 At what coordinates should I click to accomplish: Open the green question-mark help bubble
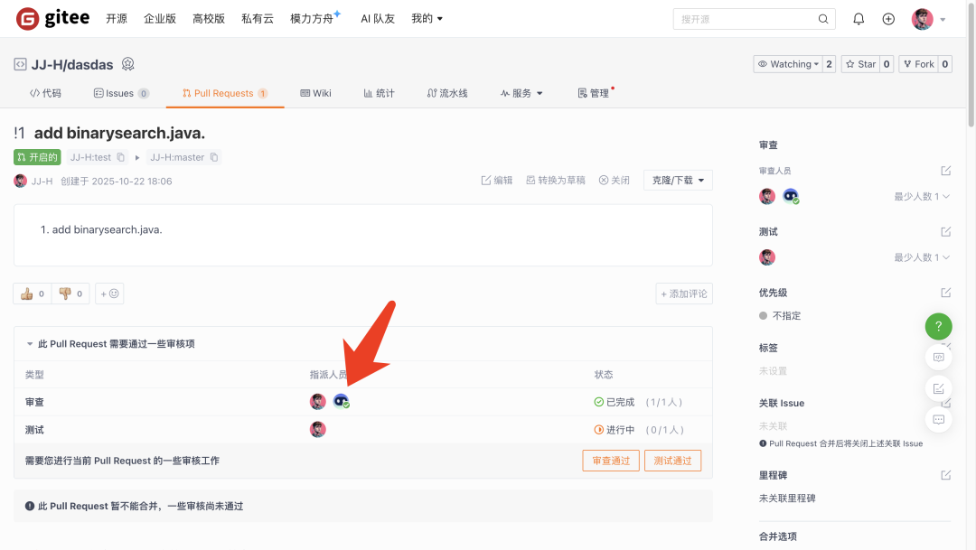(x=938, y=326)
